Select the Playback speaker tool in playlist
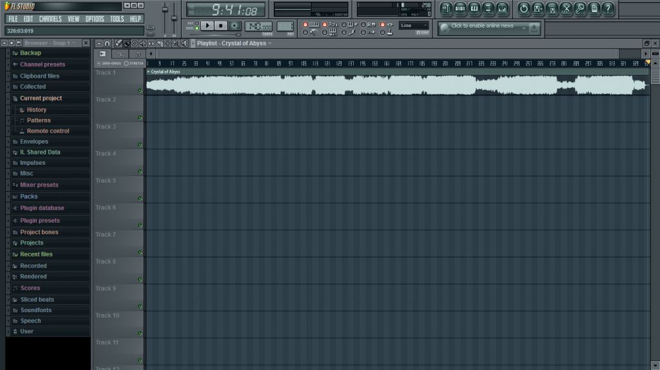The image size is (660, 370). 184,43
